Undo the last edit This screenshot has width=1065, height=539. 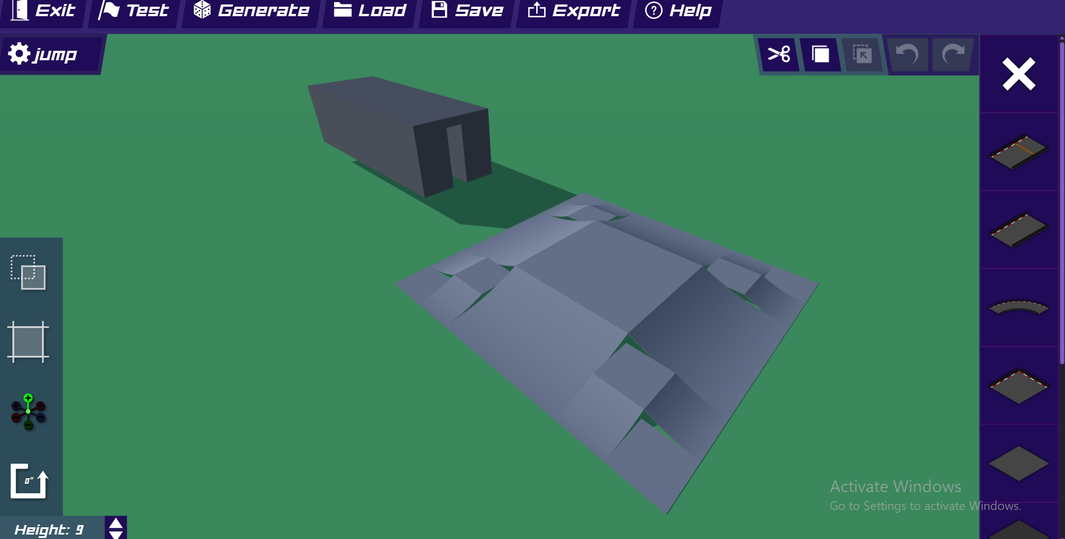point(907,54)
